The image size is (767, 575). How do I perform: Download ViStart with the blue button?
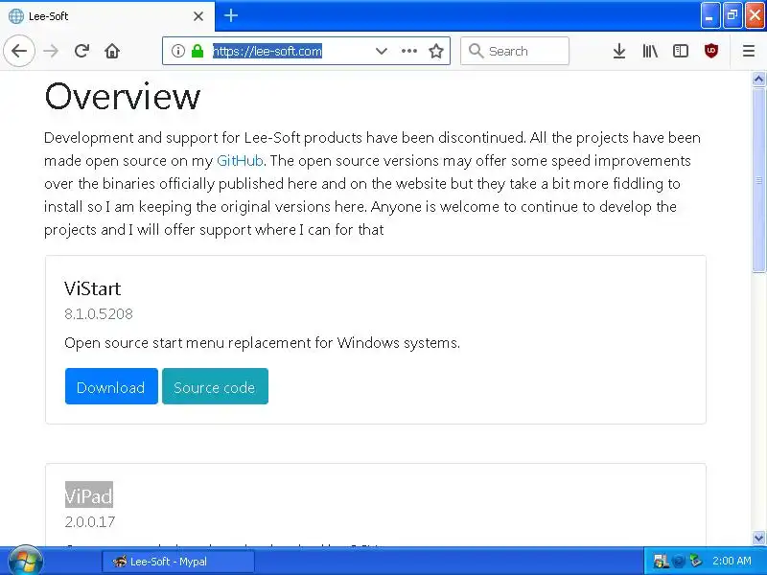pos(111,386)
